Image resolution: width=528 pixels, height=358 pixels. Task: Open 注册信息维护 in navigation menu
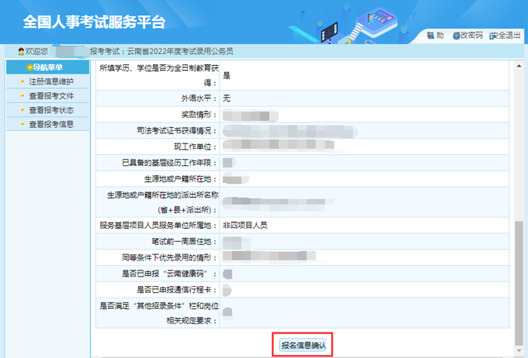click(x=51, y=82)
